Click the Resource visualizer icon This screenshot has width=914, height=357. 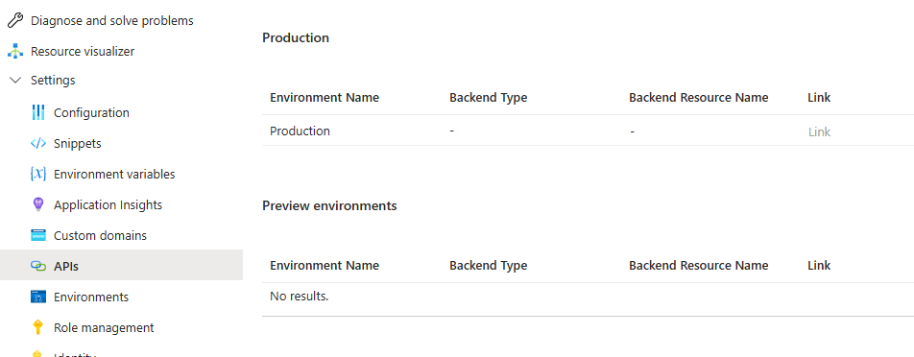[15, 51]
